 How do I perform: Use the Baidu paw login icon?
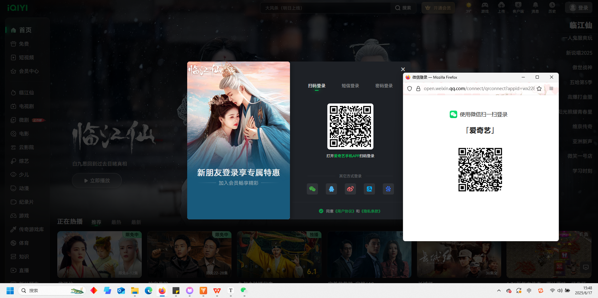coord(388,189)
